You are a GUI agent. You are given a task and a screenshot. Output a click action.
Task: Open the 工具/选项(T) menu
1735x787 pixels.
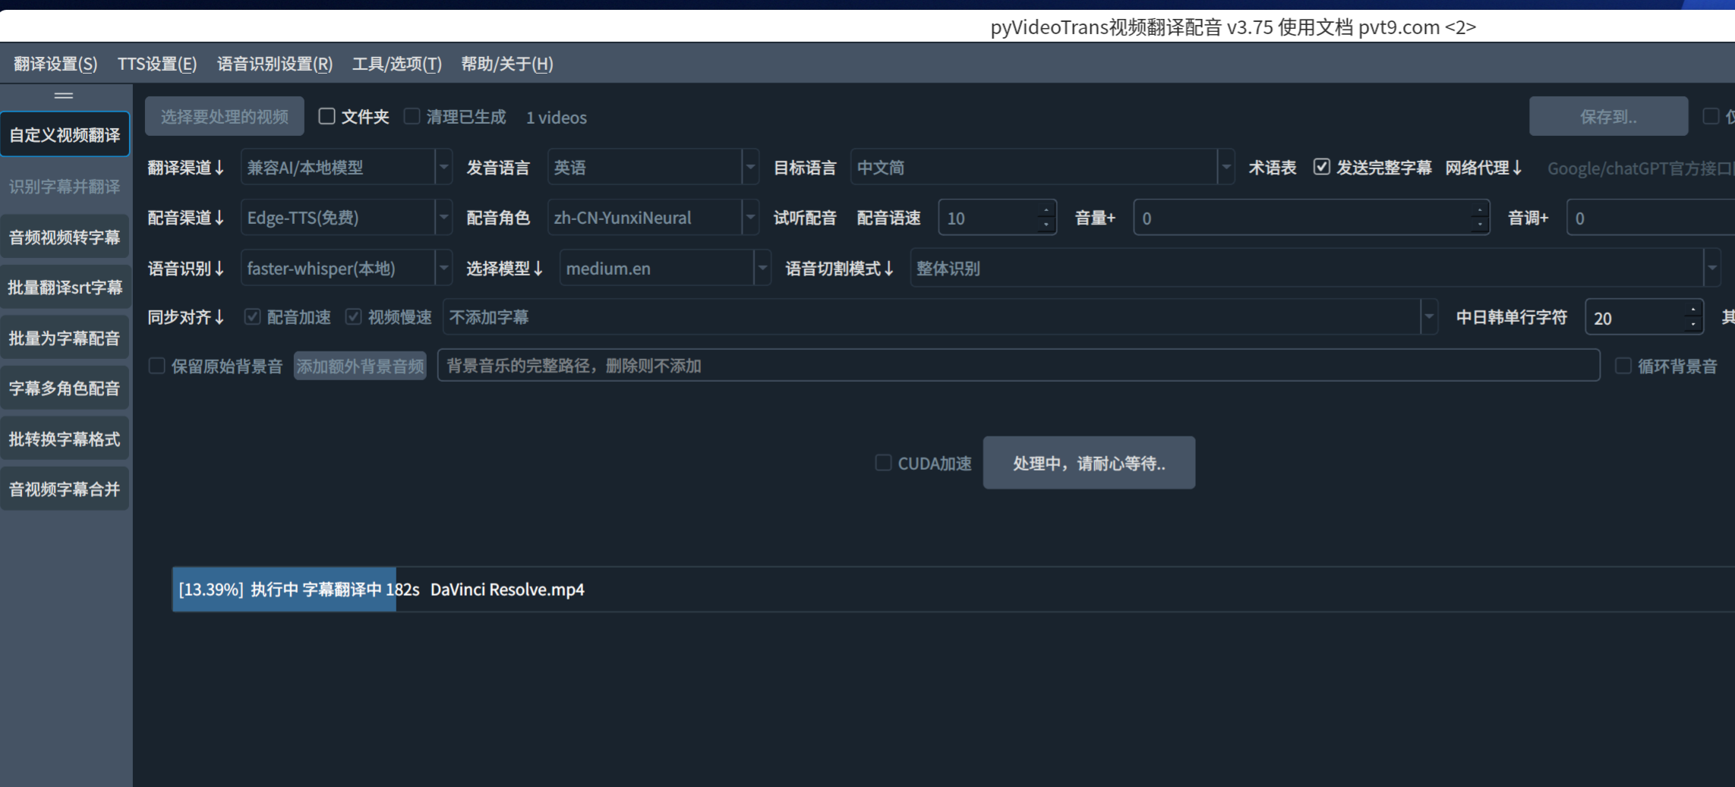point(397,64)
